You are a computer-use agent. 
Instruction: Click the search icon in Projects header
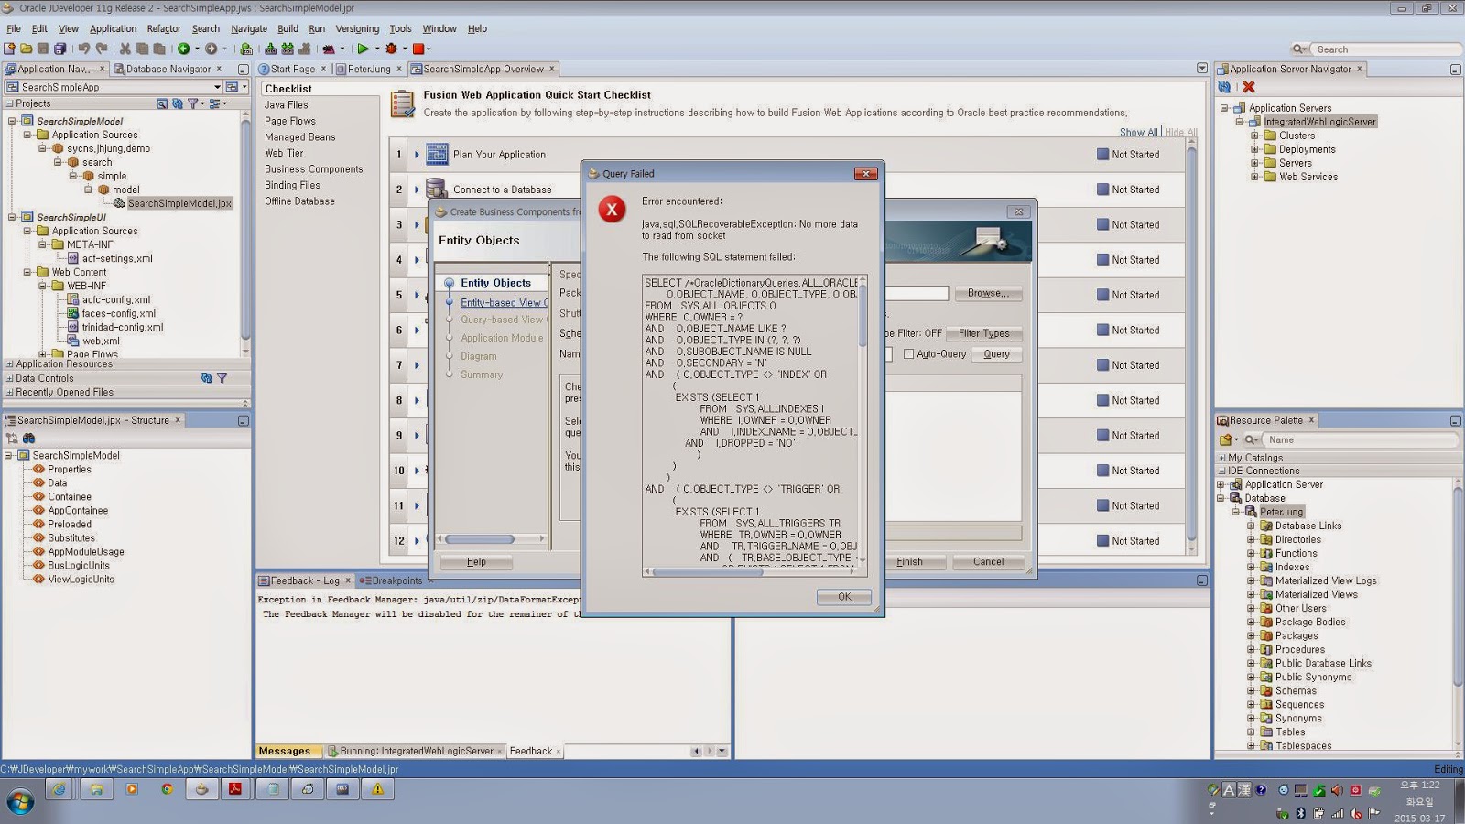click(x=162, y=103)
